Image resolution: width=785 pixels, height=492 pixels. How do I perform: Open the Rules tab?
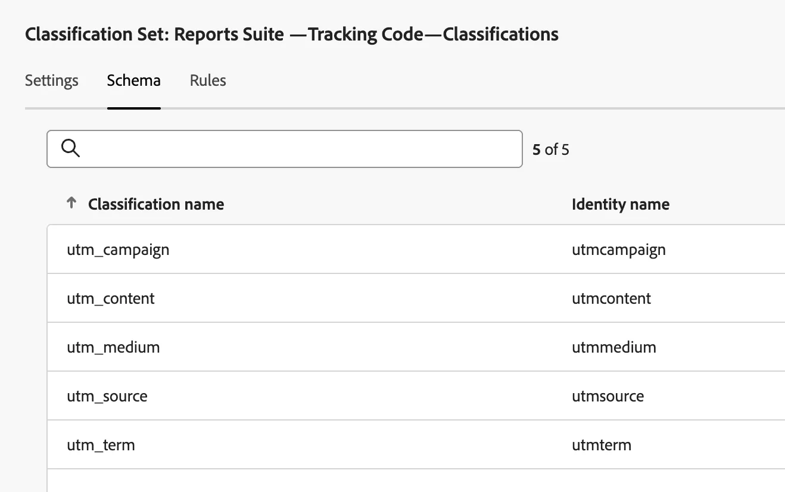(207, 80)
